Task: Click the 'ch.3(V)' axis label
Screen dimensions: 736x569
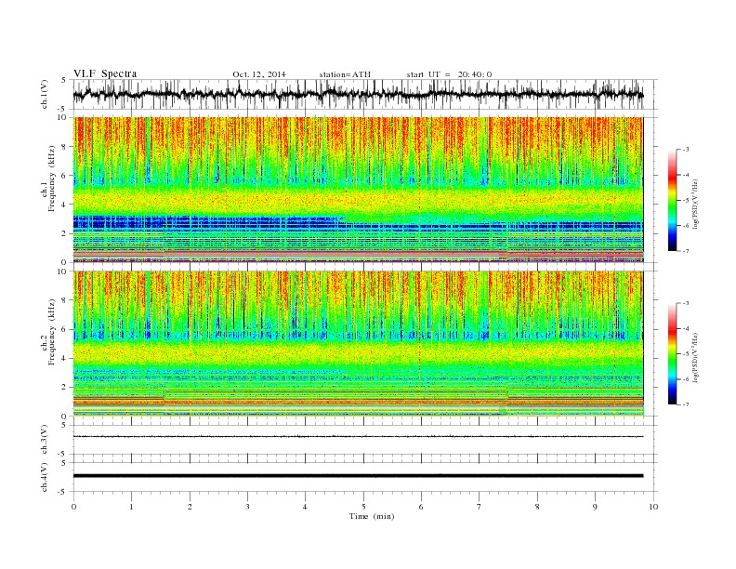Action: 45,440
